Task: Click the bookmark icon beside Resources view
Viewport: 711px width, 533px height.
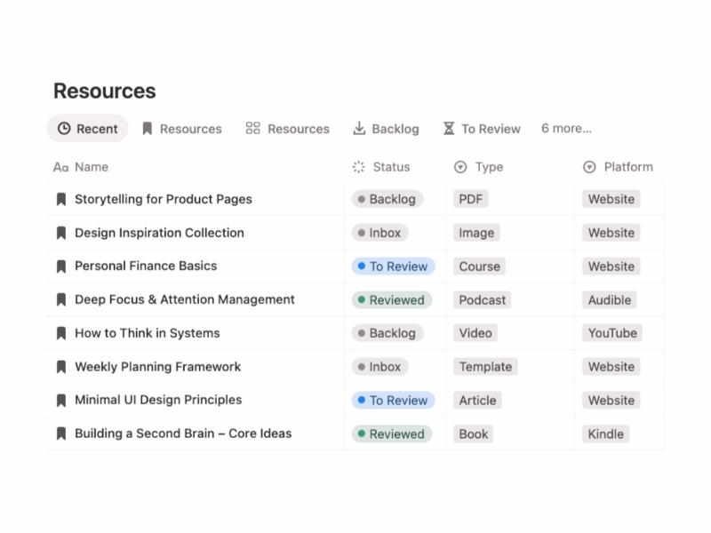Action: [148, 129]
